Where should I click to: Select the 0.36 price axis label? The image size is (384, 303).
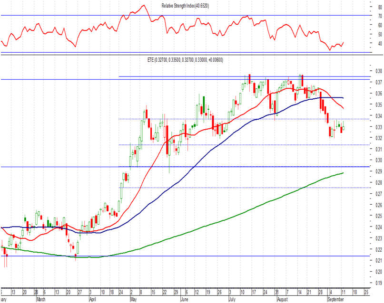pos(379,94)
